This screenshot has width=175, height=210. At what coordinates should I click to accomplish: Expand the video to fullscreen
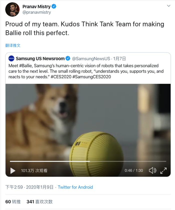163,171
